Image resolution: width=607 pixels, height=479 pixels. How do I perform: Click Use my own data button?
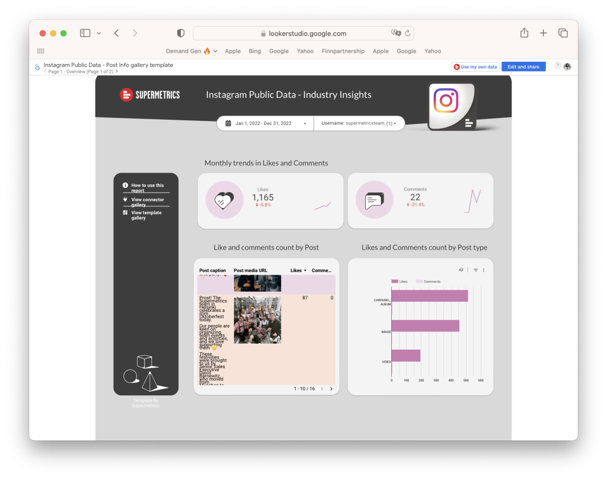(475, 66)
